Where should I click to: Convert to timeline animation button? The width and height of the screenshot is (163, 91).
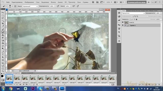(x=113, y=84)
